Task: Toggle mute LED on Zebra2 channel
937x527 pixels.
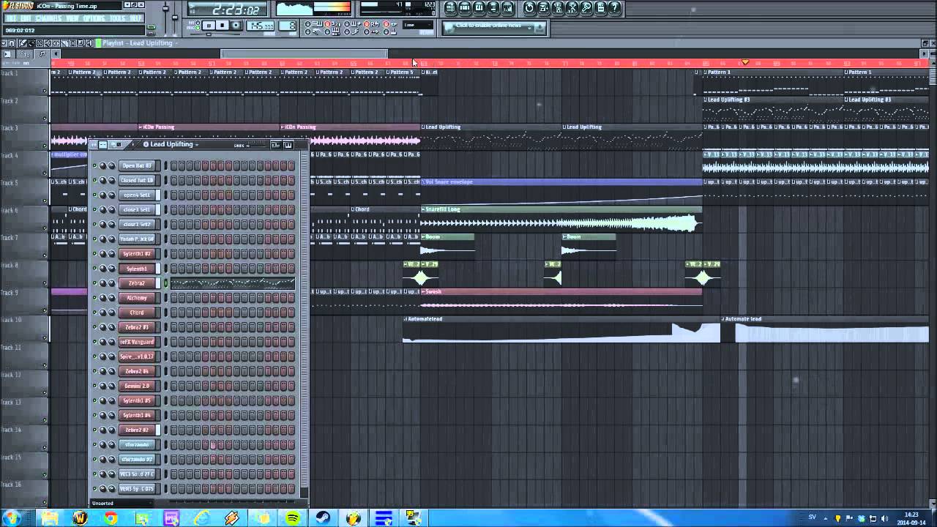Action: (x=94, y=283)
